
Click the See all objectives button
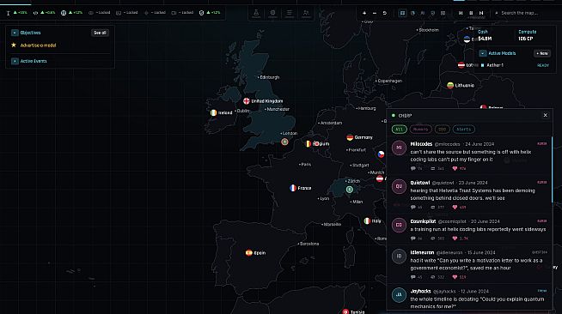click(x=100, y=33)
